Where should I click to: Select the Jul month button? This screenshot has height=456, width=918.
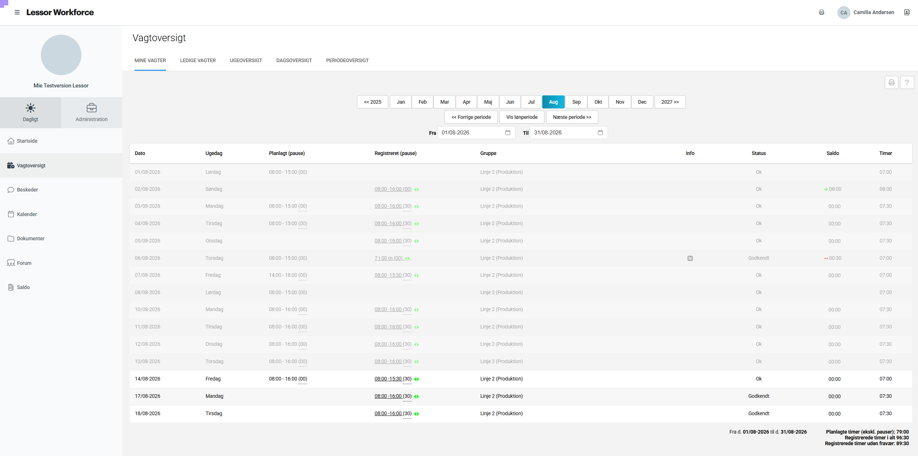[531, 102]
